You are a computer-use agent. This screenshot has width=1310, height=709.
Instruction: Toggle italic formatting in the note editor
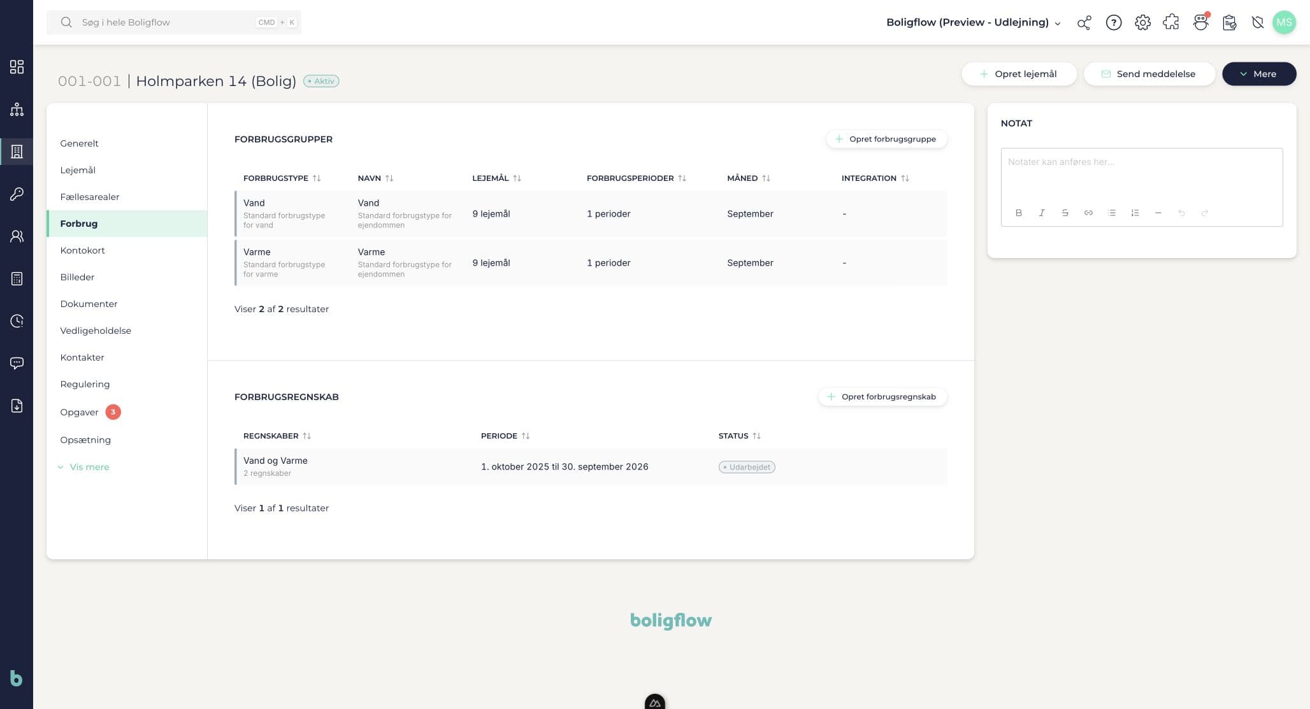pyautogui.click(x=1042, y=213)
